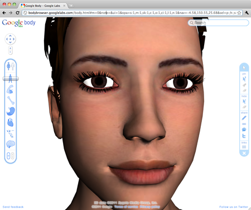
Task: Go forward with the browser forward arrow
Action: (11, 13)
